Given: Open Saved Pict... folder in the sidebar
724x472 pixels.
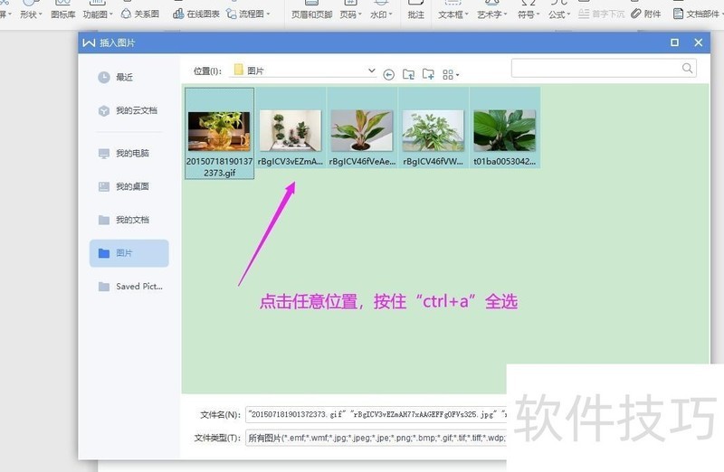Looking at the screenshot, I should [x=130, y=287].
